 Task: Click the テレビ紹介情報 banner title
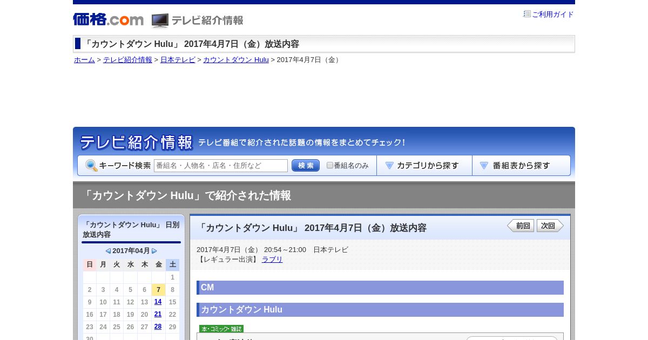tap(136, 142)
